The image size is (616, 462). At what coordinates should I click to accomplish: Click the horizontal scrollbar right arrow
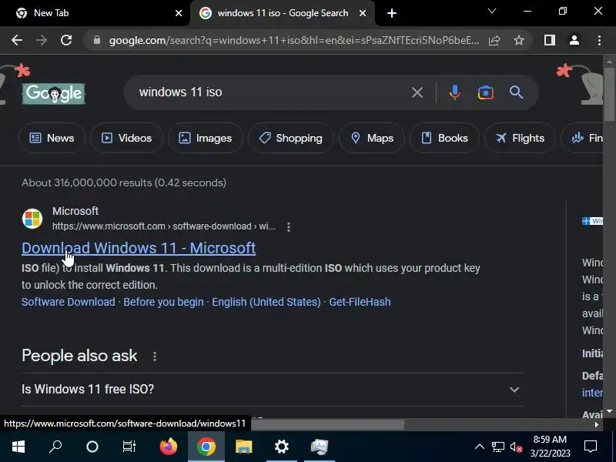tap(596, 424)
